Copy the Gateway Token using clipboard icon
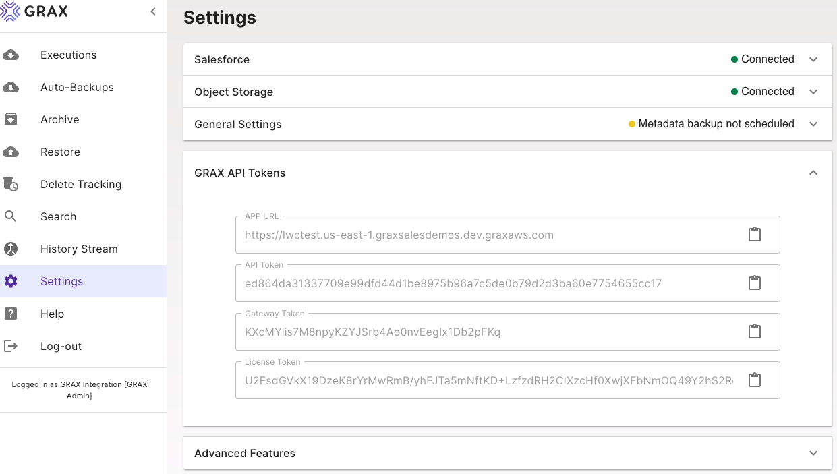Image resolution: width=837 pixels, height=474 pixels. pos(755,332)
